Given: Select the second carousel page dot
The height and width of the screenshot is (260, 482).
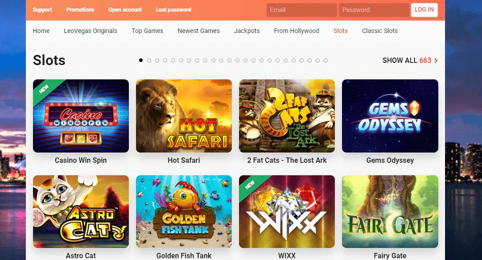Looking at the screenshot, I should click(149, 61).
